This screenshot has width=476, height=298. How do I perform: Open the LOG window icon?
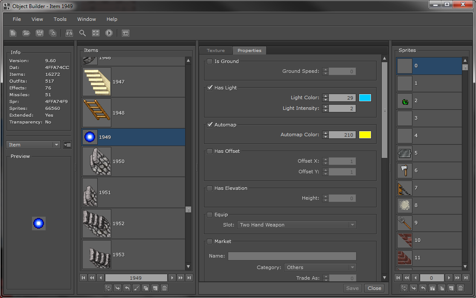click(x=126, y=33)
